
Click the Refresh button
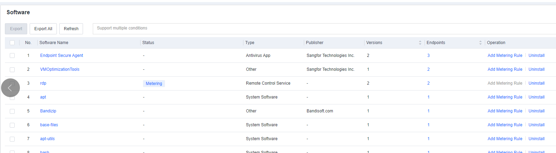click(x=71, y=29)
